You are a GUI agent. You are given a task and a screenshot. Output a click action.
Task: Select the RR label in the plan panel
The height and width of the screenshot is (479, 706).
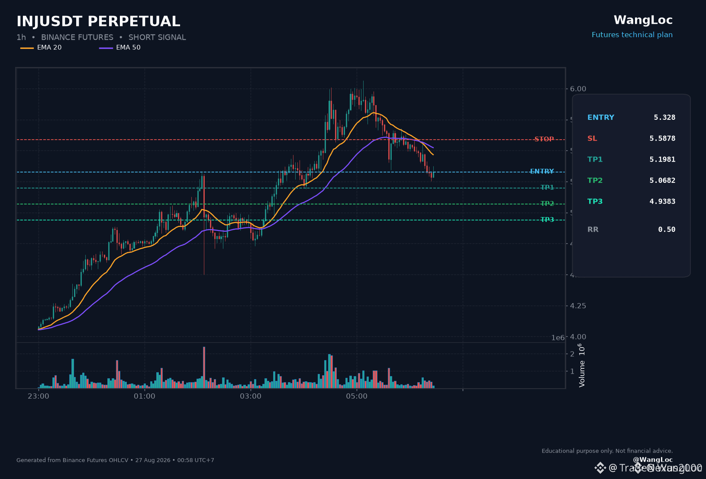(593, 230)
